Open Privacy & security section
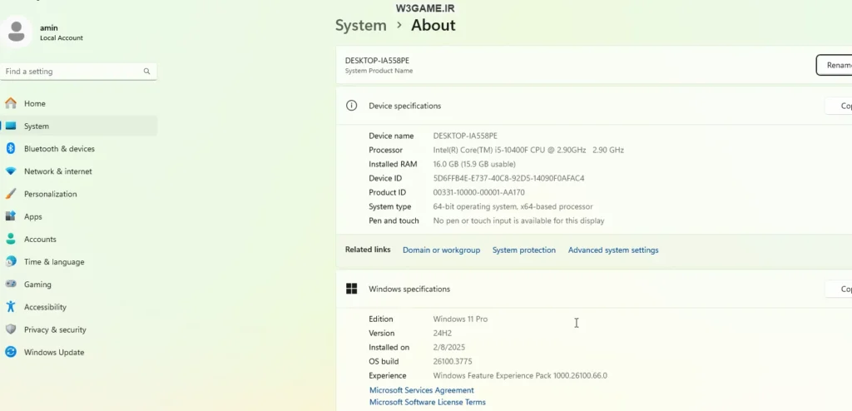 [79, 329]
